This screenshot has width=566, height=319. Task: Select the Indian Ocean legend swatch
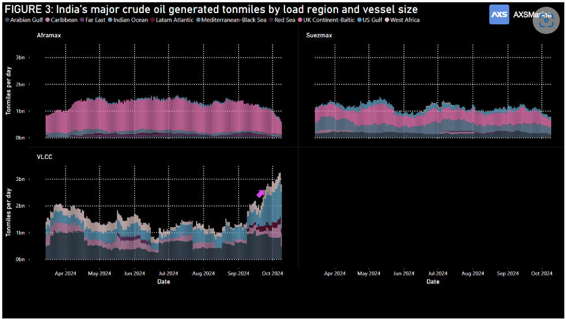(x=110, y=20)
